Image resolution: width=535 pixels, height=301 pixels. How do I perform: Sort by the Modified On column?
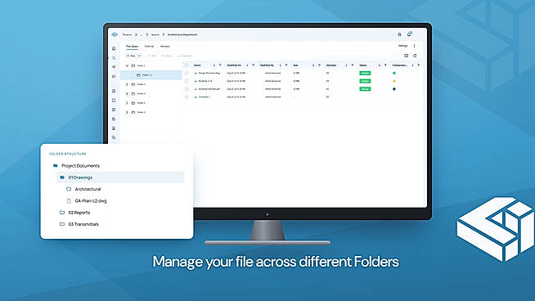(x=247, y=65)
